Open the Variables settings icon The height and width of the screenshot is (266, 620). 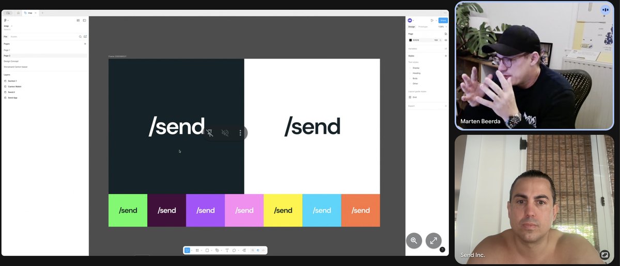[446, 48]
